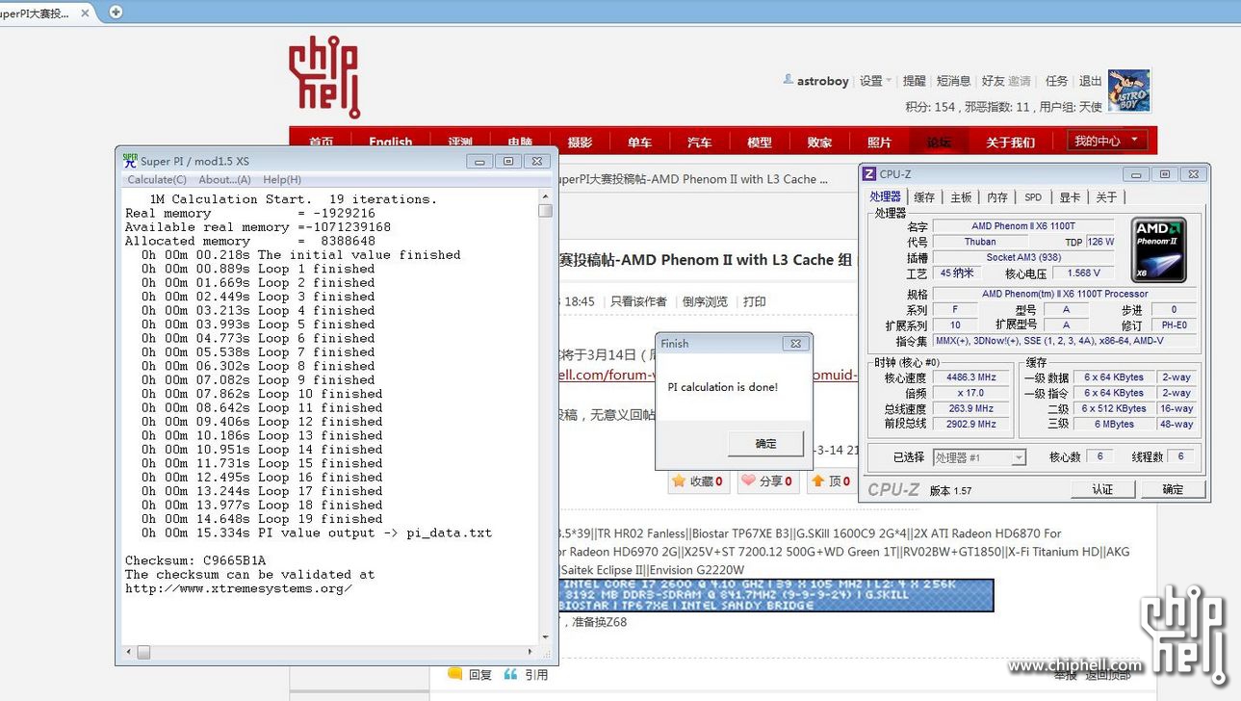The height and width of the screenshot is (701, 1241).
Task: Click 只看该作者 filter link
Action: click(638, 301)
